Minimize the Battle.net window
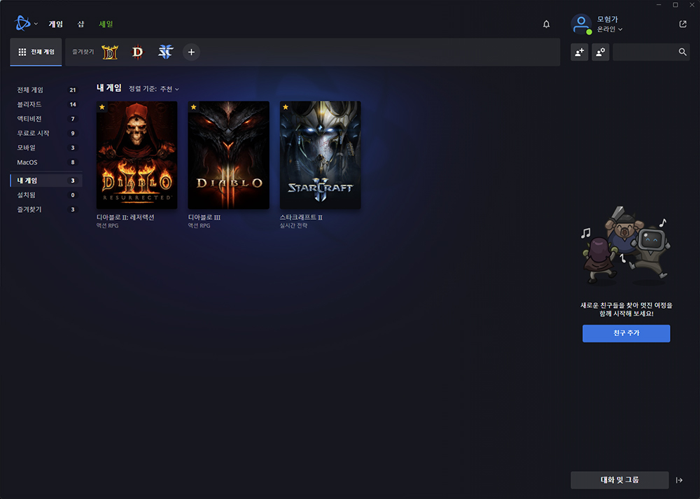 tap(659, 4)
